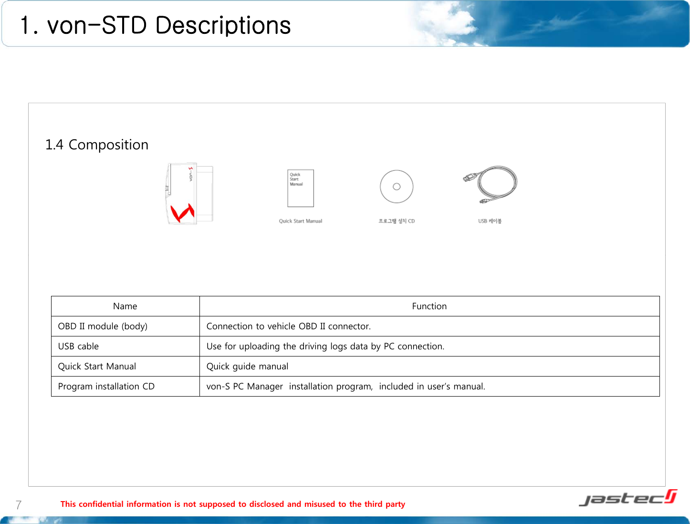Click the 'Function' table column header
Viewport: 690px width, 524px height.
tap(429, 306)
